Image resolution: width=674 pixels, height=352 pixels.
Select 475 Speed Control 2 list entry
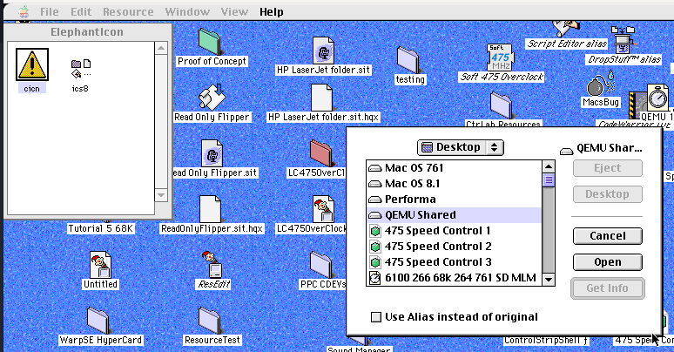click(x=437, y=247)
